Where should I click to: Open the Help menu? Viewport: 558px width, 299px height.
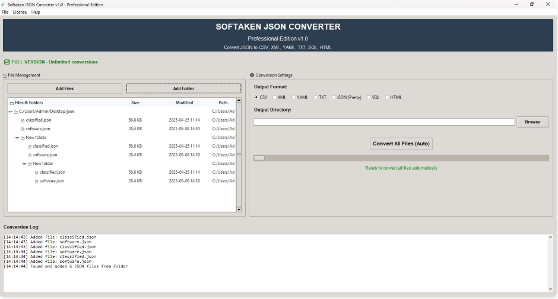pyautogui.click(x=36, y=12)
